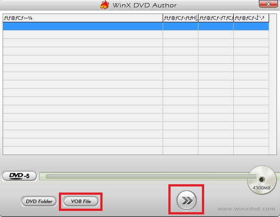
Task: Select the bottom-most empty row of the file list
Action: click(136, 151)
